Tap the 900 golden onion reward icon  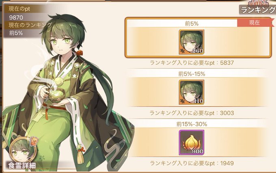coord(192,143)
